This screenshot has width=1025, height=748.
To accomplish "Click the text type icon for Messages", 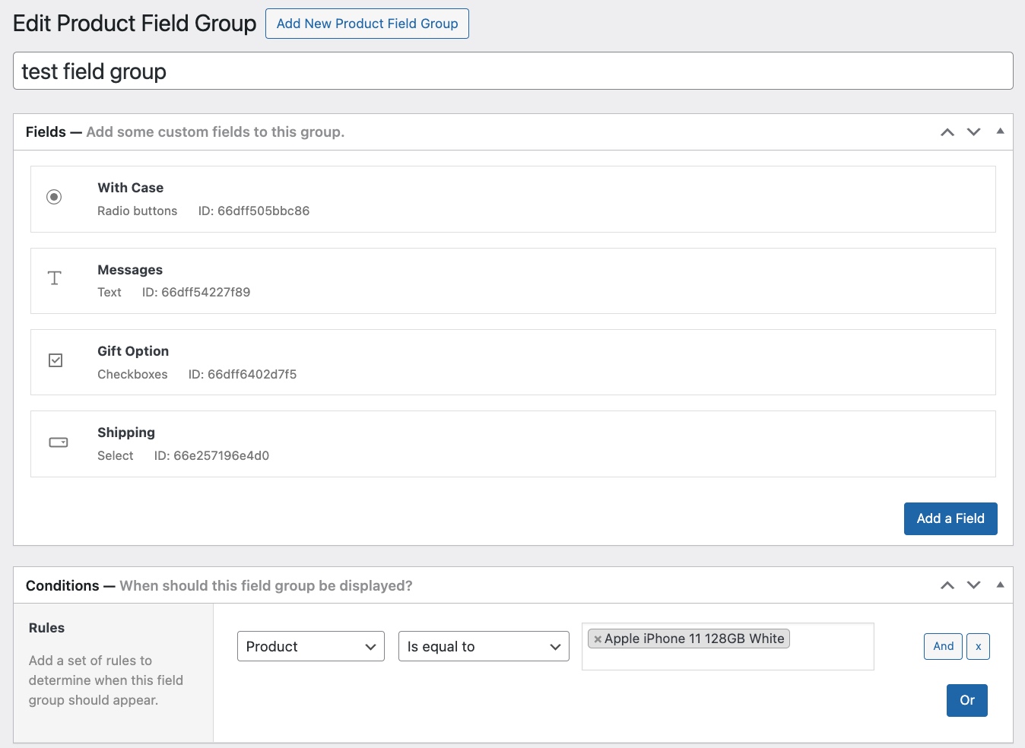I will tap(55, 278).
